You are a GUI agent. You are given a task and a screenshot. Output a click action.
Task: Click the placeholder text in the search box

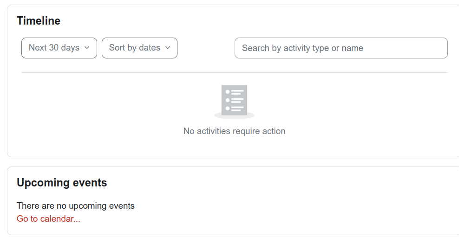point(303,48)
